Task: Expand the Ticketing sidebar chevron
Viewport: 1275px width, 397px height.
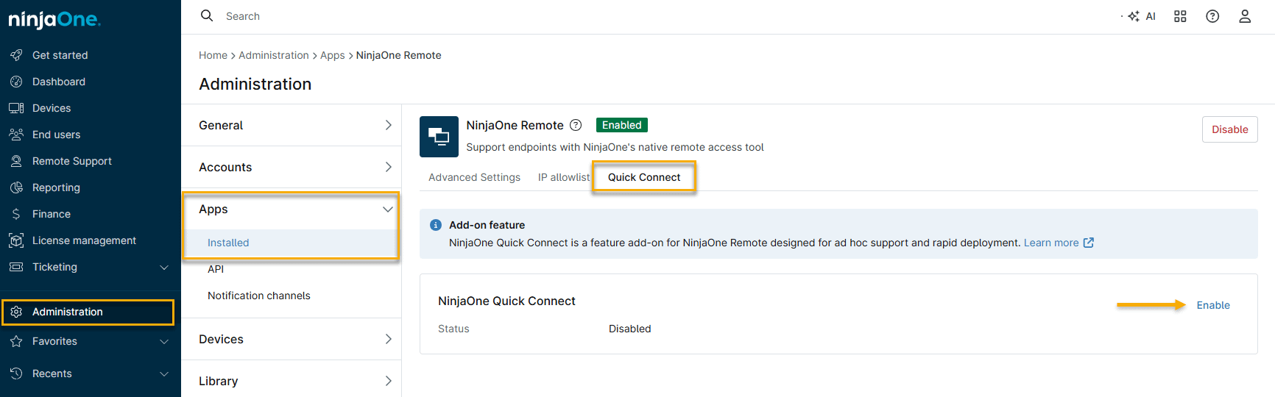Action: [164, 267]
